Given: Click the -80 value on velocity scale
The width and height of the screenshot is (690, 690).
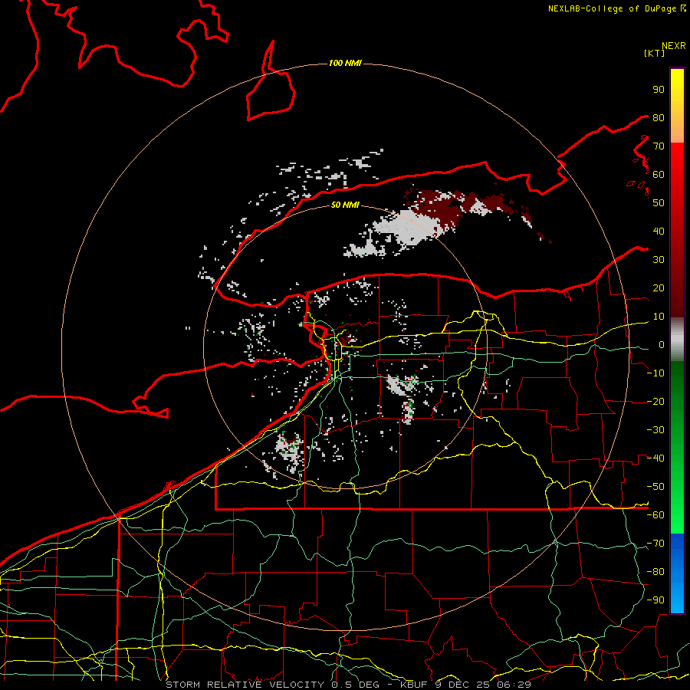Looking at the screenshot, I should pos(655,572).
